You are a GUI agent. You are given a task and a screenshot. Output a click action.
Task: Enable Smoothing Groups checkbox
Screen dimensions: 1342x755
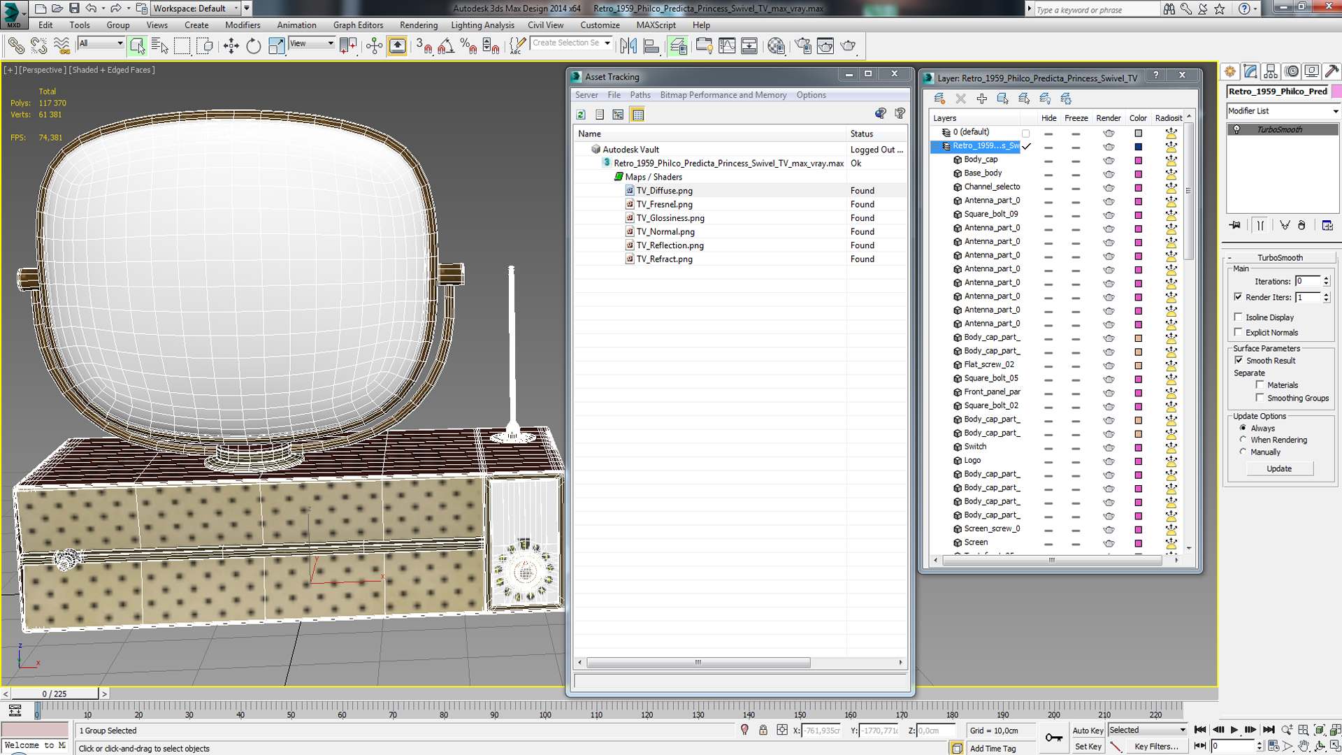[1260, 398]
